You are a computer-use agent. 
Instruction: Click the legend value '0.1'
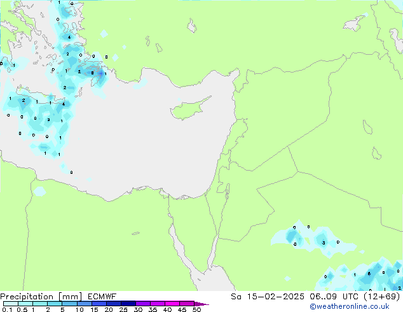coord(7,309)
